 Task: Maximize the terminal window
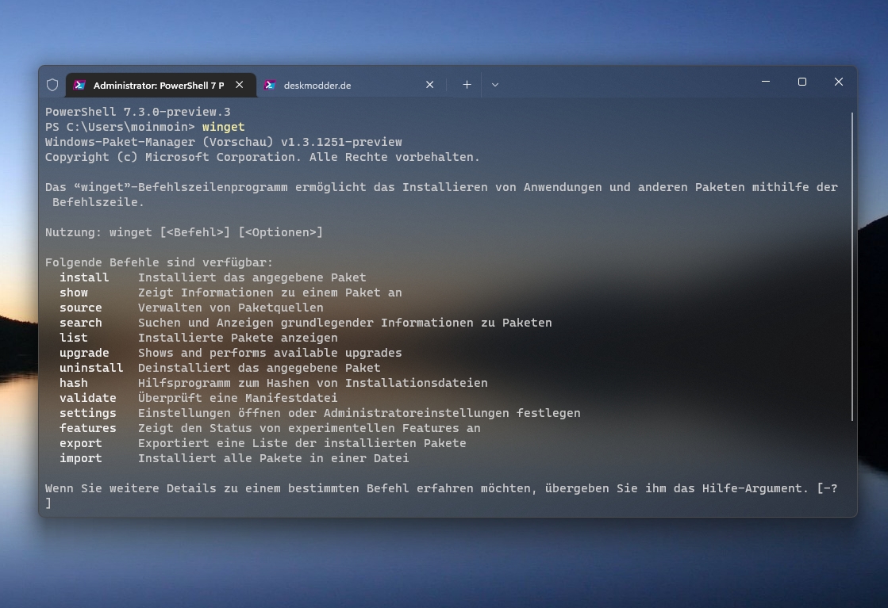802,82
